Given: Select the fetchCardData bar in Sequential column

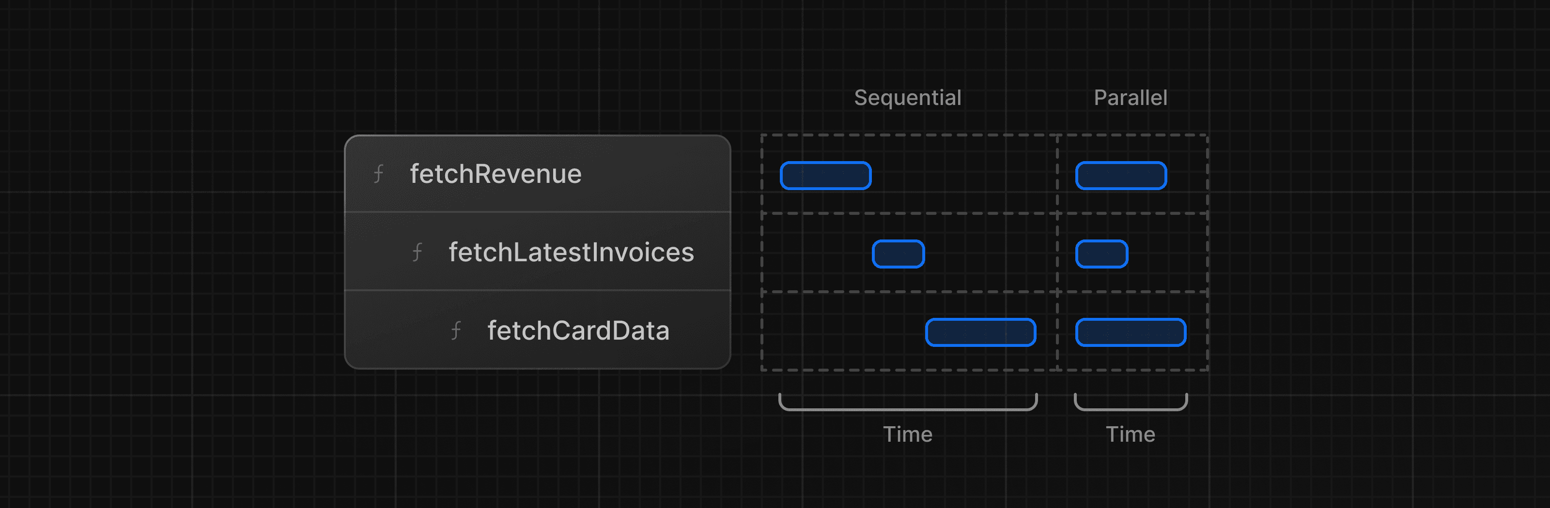Looking at the screenshot, I should tap(980, 331).
